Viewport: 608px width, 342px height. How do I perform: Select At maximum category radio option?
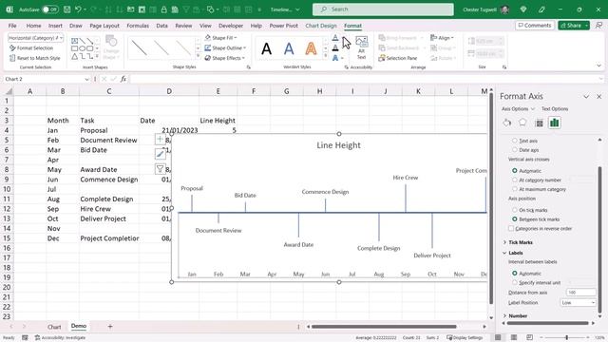tap(515, 189)
